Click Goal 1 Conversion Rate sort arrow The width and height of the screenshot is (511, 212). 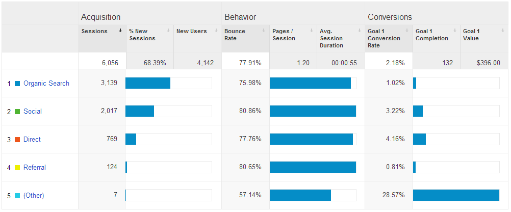tap(407, 31)
